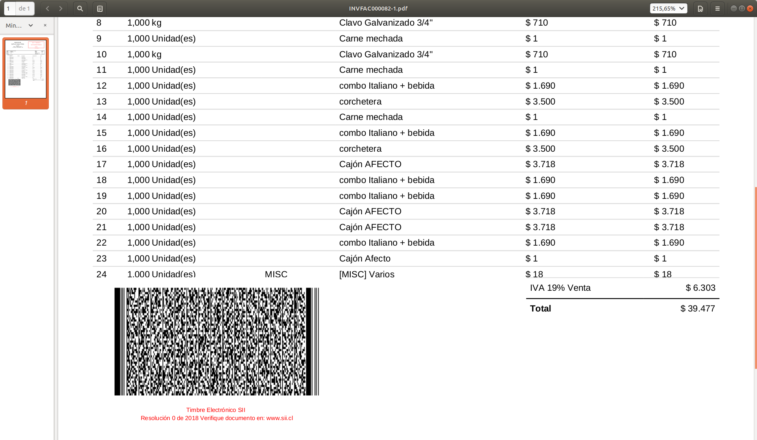This screenshot has width=757, height=440.
Task: Click the page number input field
Action: pyautogui.click(x=9, y=8)
